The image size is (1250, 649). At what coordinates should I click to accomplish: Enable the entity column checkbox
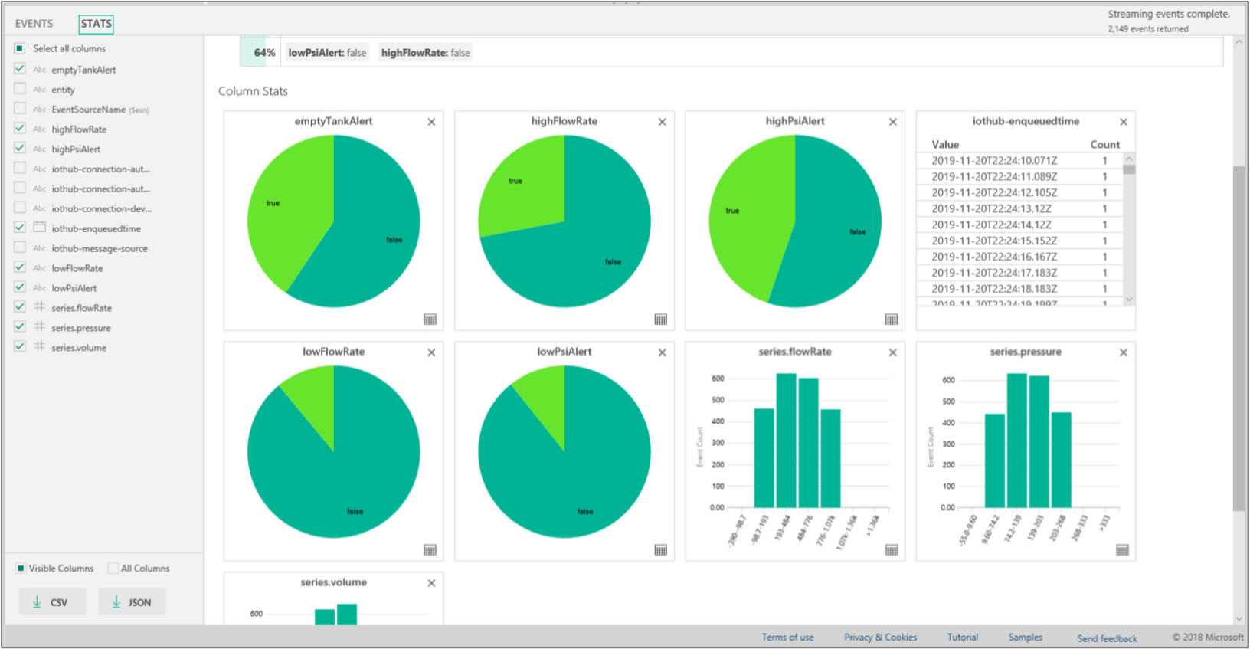[x=20, y=89]
